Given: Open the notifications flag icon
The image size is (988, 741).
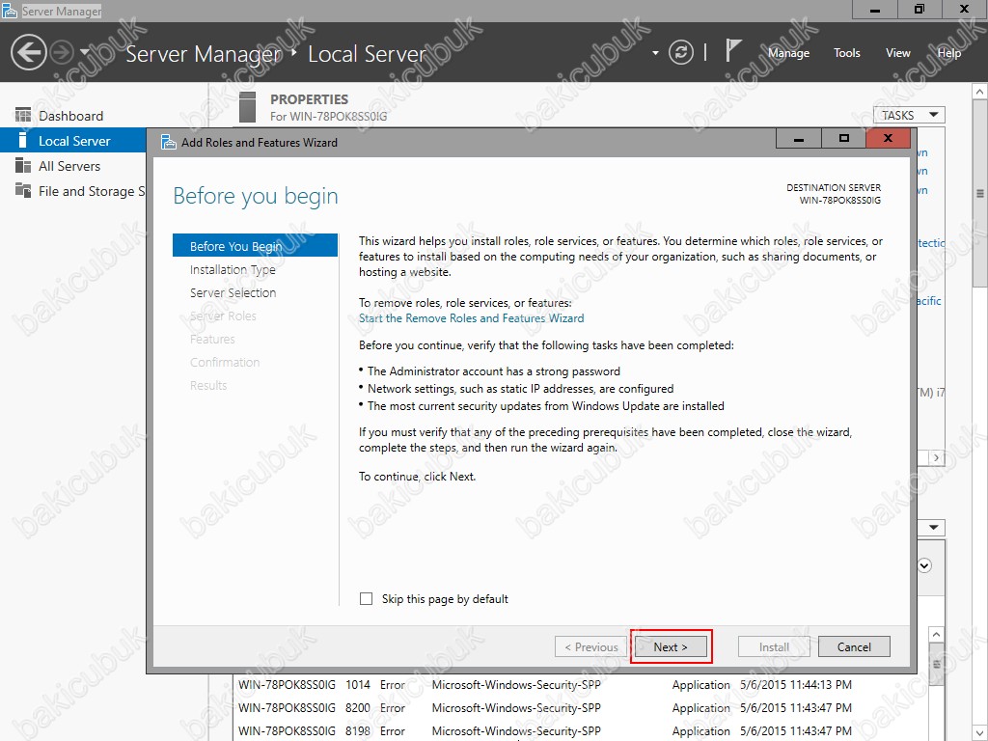Looking at the screenshot, I should 735,51.
